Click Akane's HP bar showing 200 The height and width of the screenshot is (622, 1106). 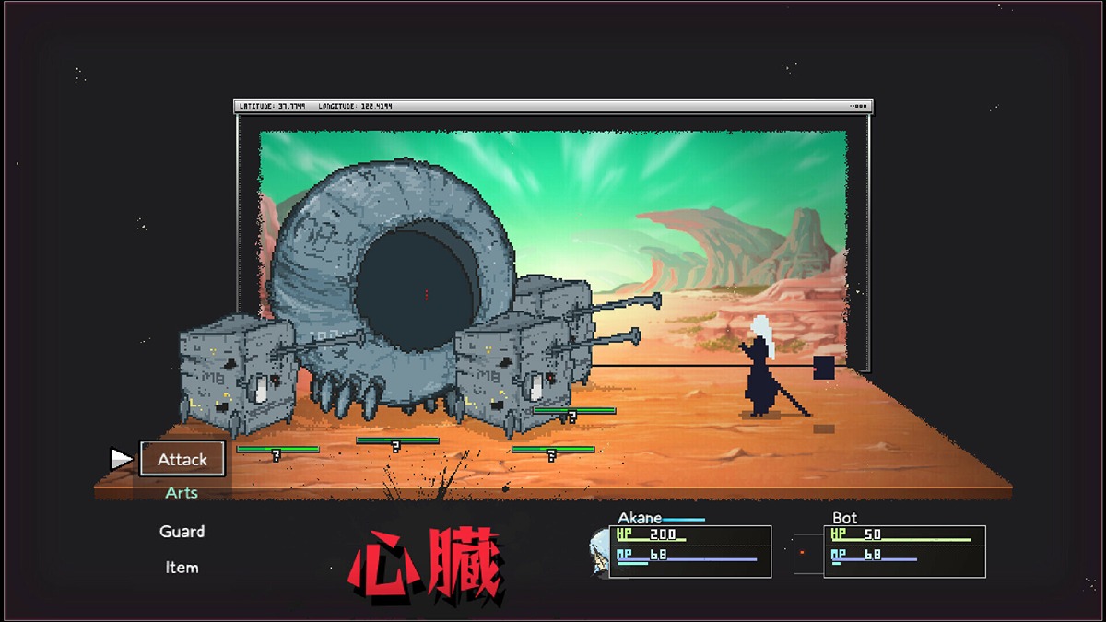[x=689, y=535]
